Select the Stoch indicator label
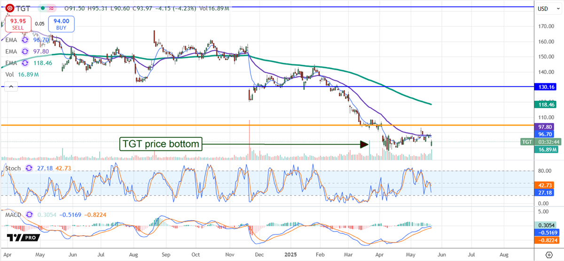Image resolution: width=564 pixels, height=261 pixels. click(13, 167)
